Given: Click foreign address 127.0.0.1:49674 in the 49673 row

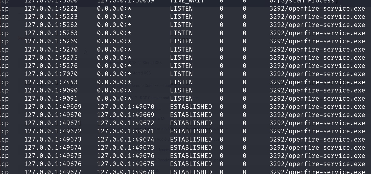Looking at the screenshot, I should click(x=126, y=139).
